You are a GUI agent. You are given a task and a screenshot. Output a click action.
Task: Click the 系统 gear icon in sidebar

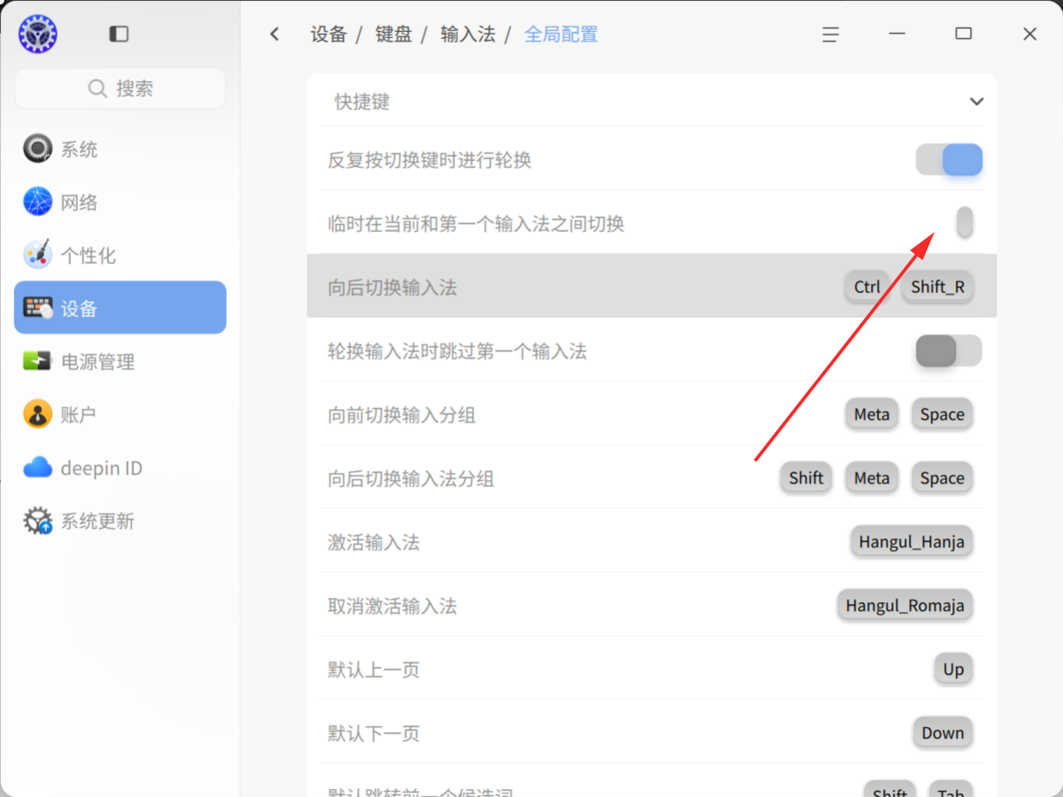click(38, 149)
